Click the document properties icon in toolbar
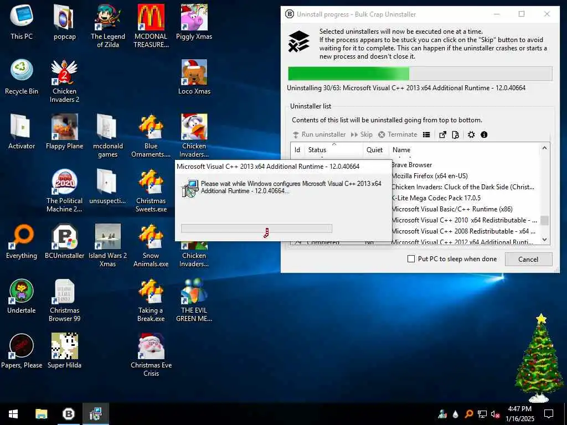The height and width of the screenshot is (425, 567). coord(455,134)
